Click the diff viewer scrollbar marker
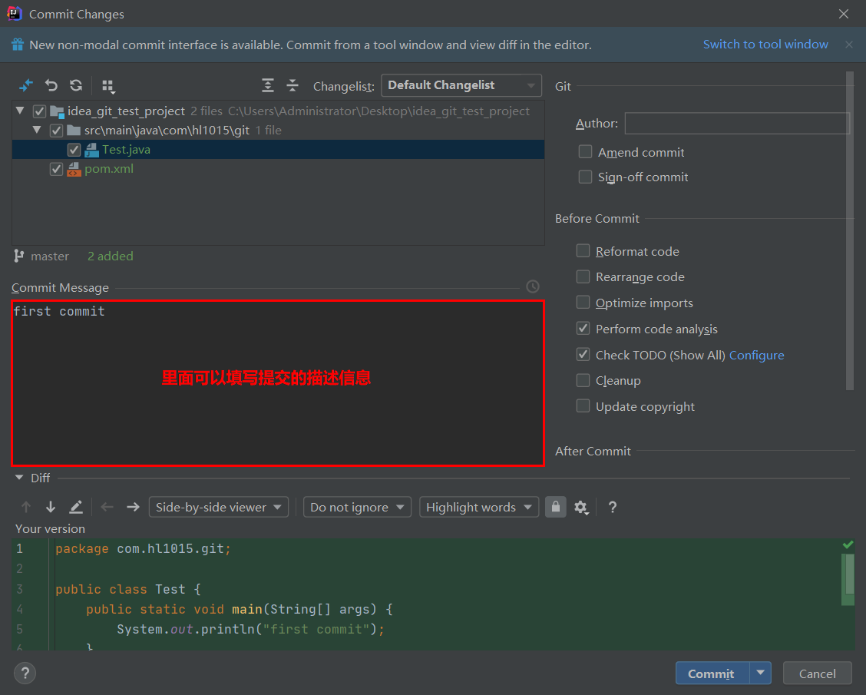The height and width of the screenshot is (695, 866). point(848,579)
